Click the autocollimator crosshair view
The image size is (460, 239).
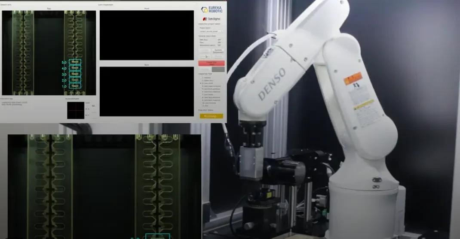click(76, 110)
